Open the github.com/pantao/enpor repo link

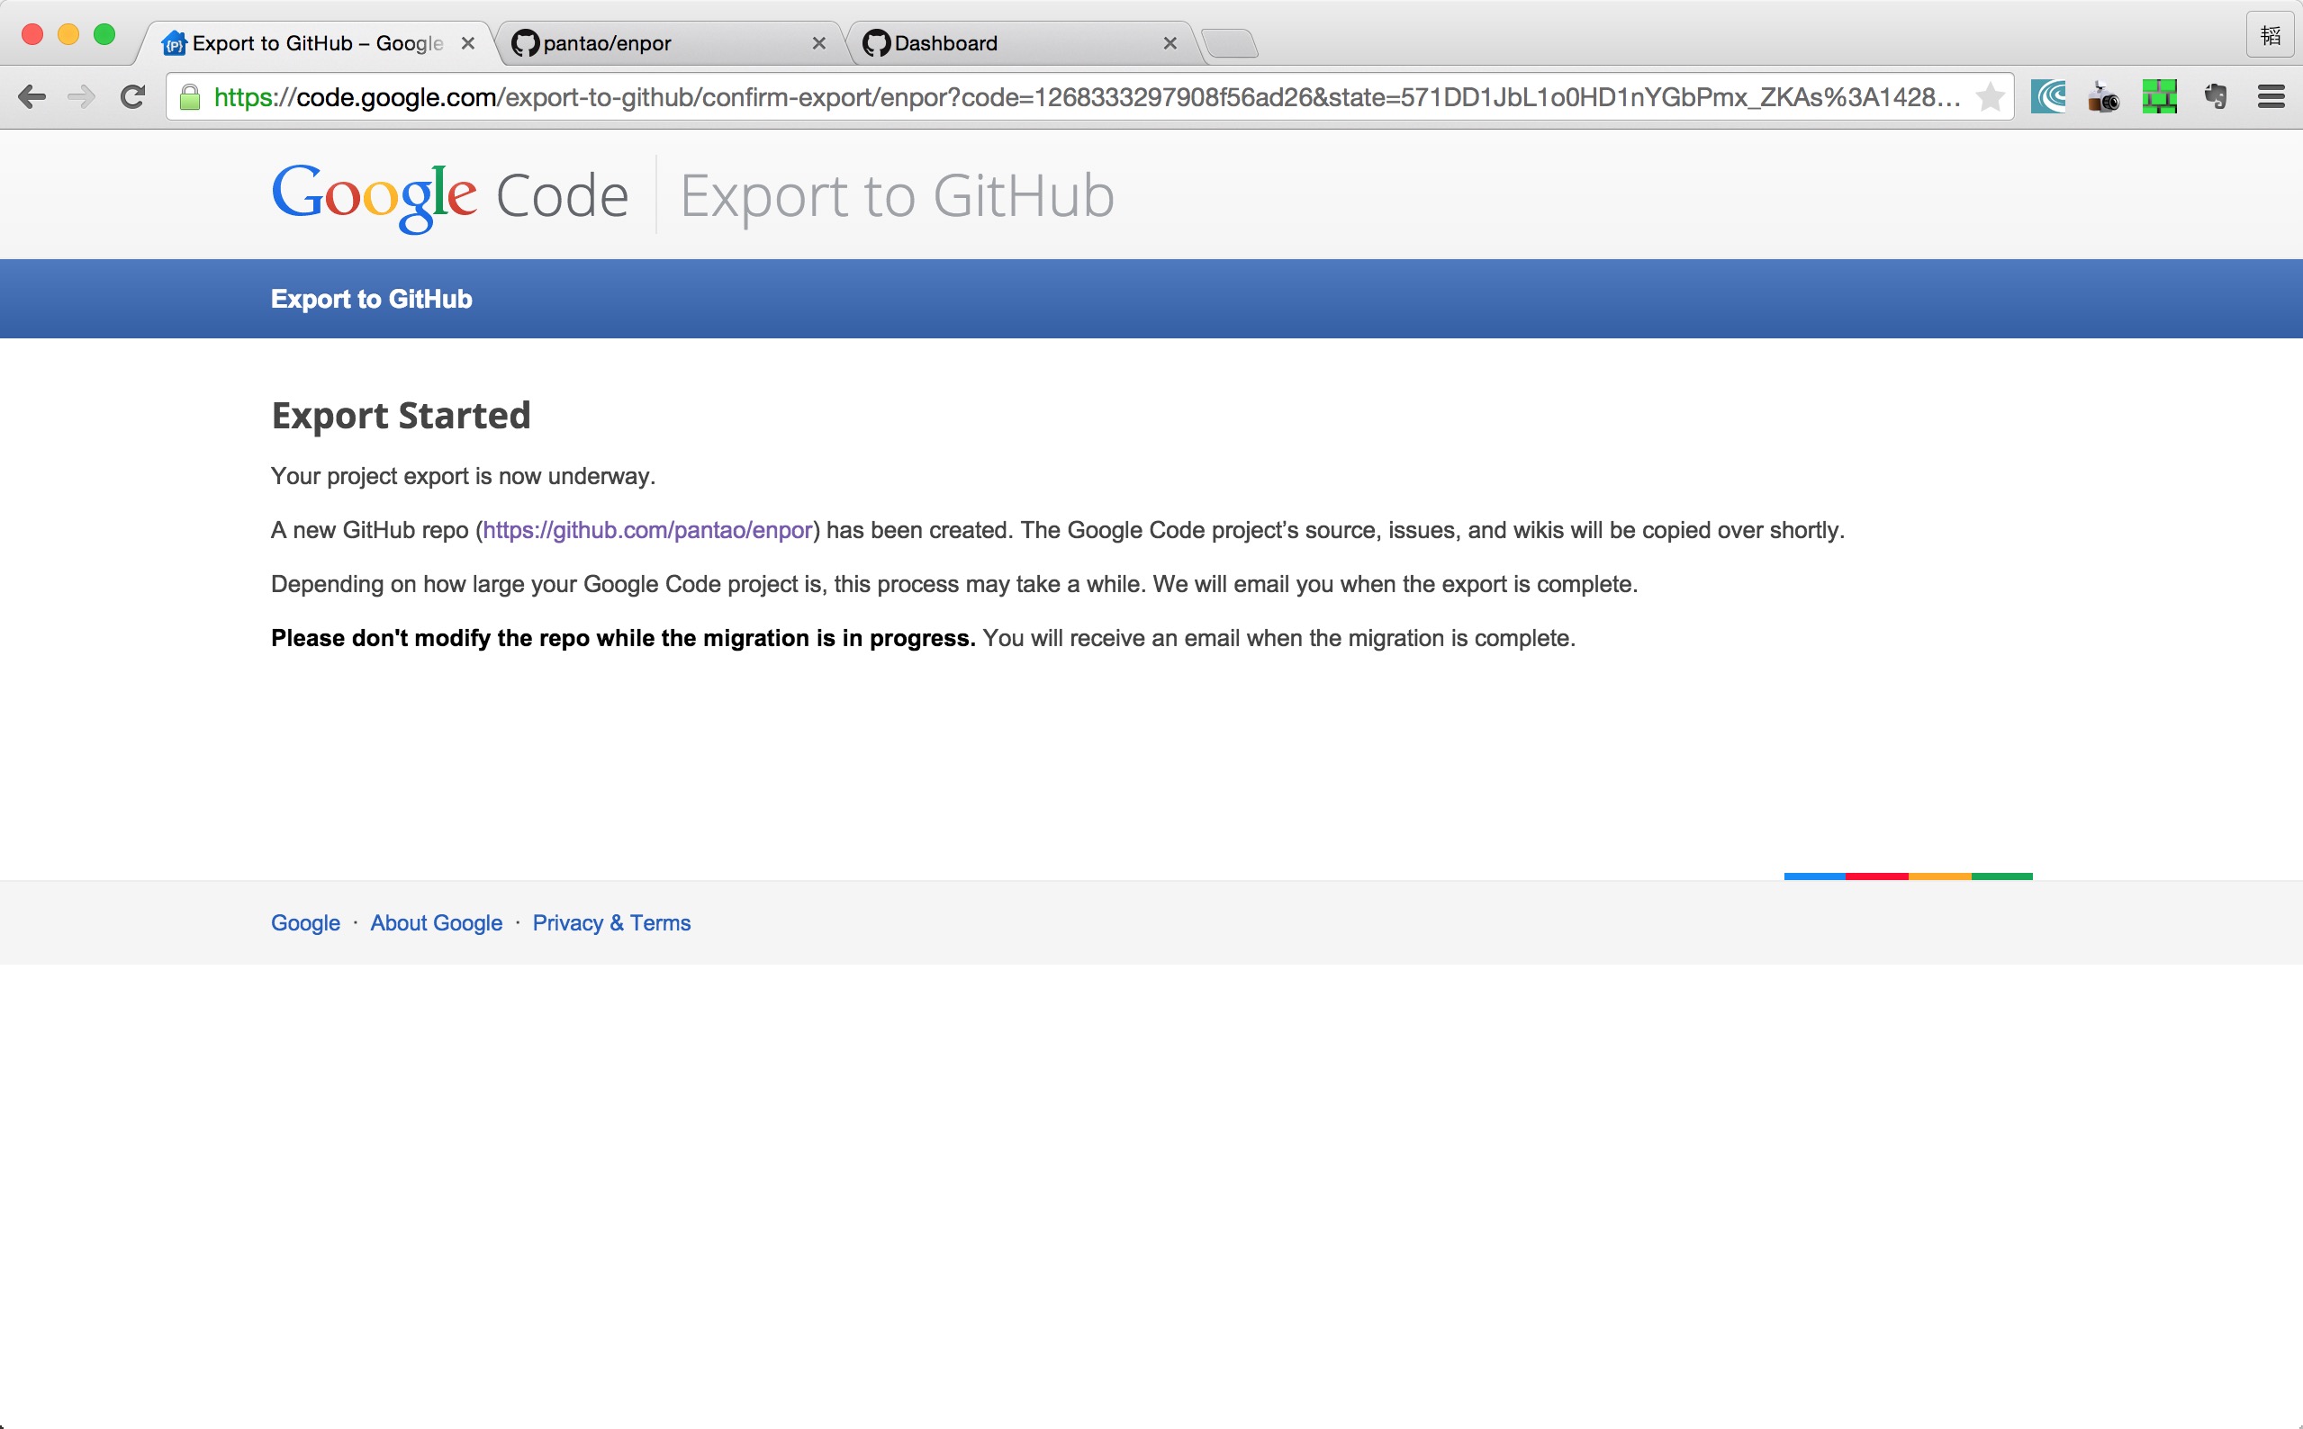coord(647,530)
